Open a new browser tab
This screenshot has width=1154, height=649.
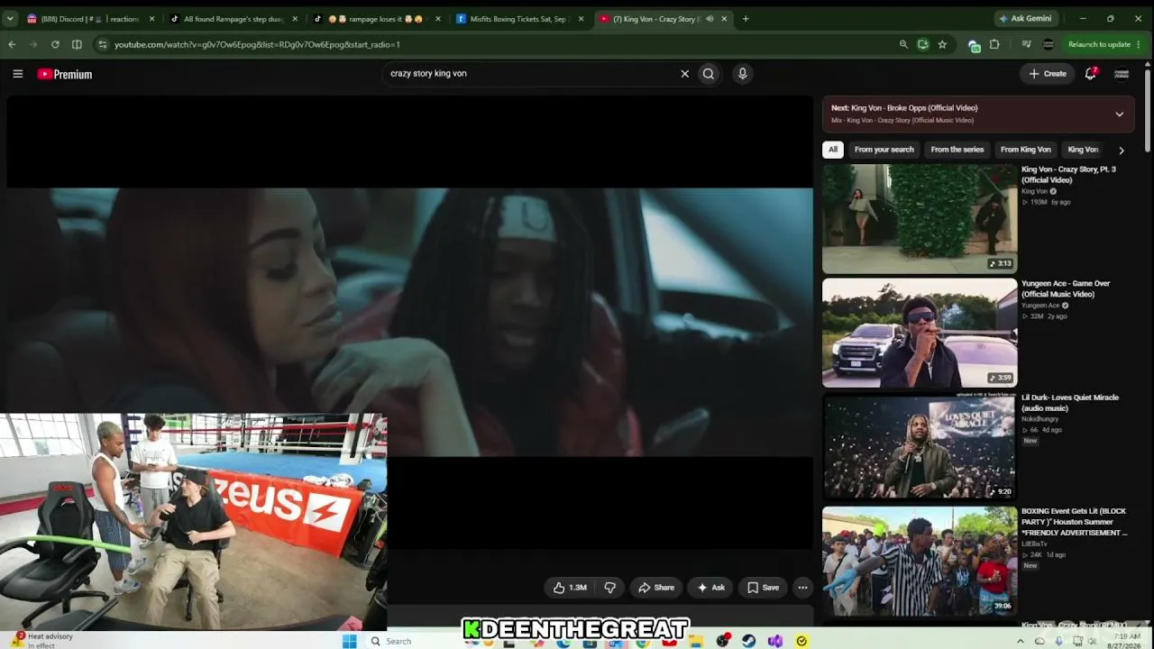(745, 19)
